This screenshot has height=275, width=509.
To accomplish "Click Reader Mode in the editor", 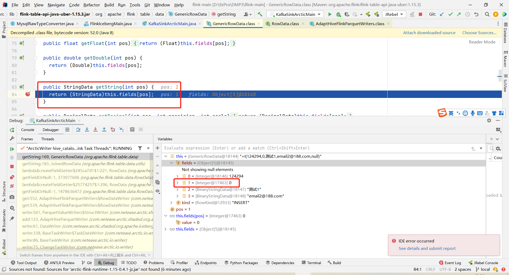I will tap(482, 42).
